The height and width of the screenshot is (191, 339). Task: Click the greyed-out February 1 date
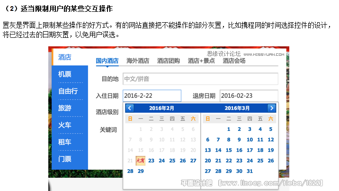pyautogui.click(x=141, y=129)
